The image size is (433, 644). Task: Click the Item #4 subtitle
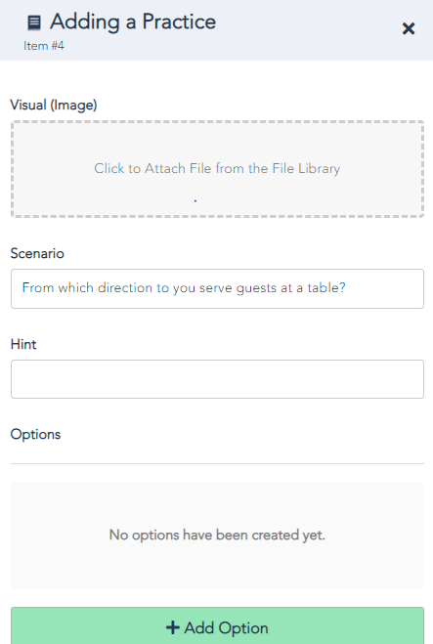[x=44, y=46]
